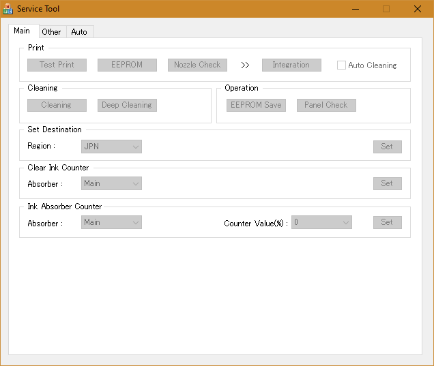Switch to the Other tab
The width and height of the screenshot is (434, 366).
tap(51, 32)
